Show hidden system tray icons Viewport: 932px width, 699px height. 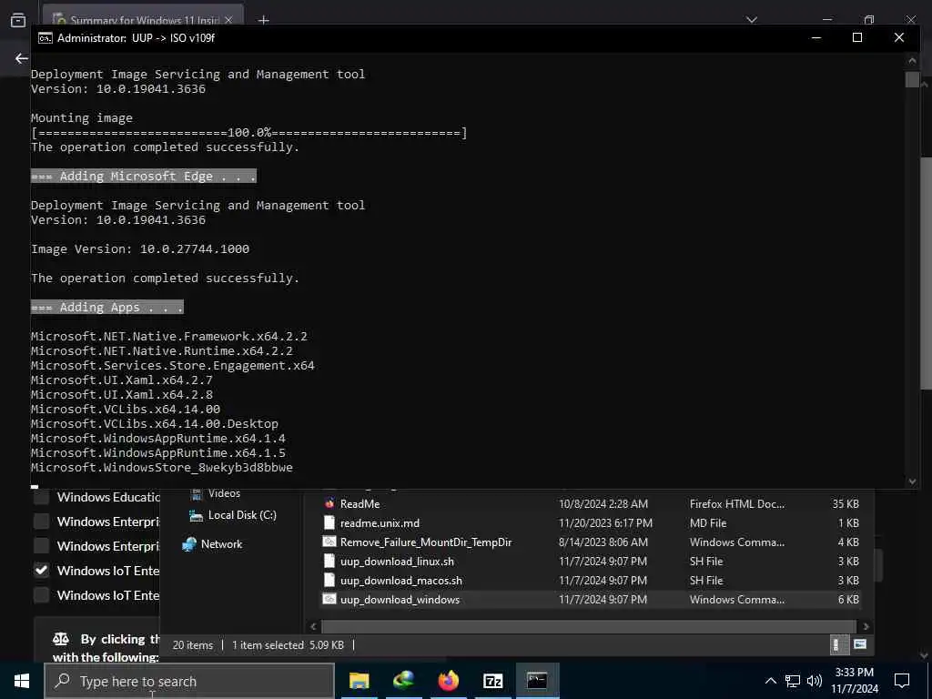pos(770,681)
